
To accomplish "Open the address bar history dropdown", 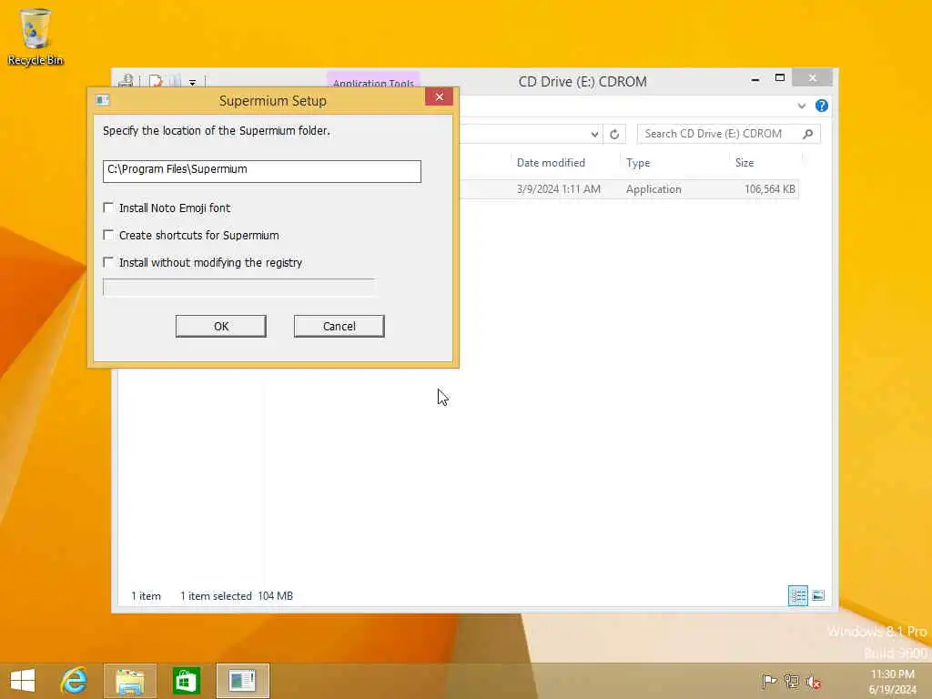I will (x=594, y=135).
